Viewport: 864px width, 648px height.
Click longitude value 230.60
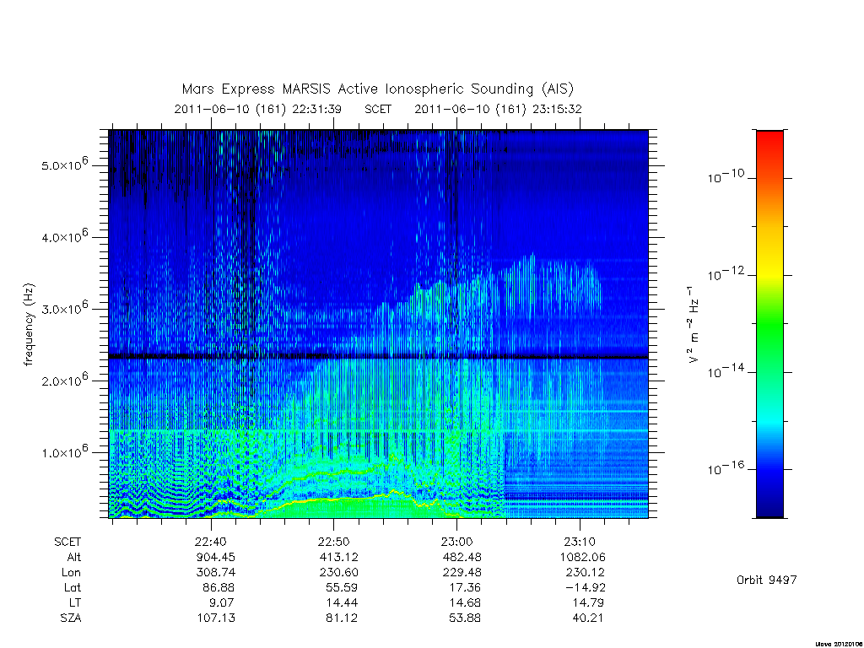[339, 573]
